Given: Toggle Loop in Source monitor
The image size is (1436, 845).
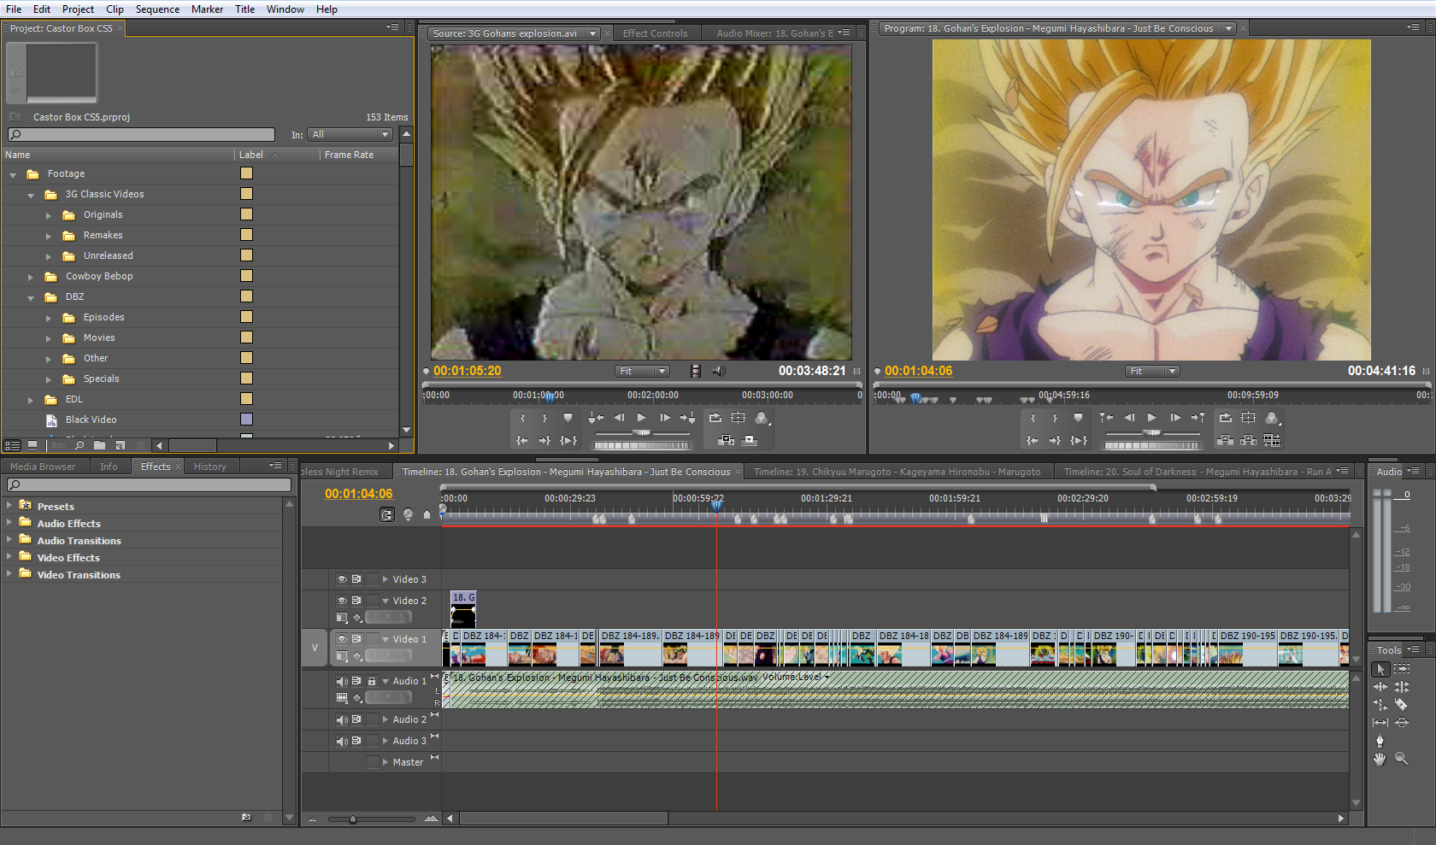Looking at the screenshot, I should tap(715, 418).
